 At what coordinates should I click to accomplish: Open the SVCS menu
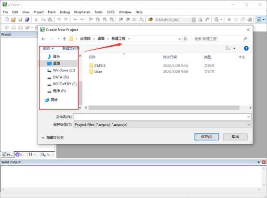pyautogui.click(x=111, y=12)
